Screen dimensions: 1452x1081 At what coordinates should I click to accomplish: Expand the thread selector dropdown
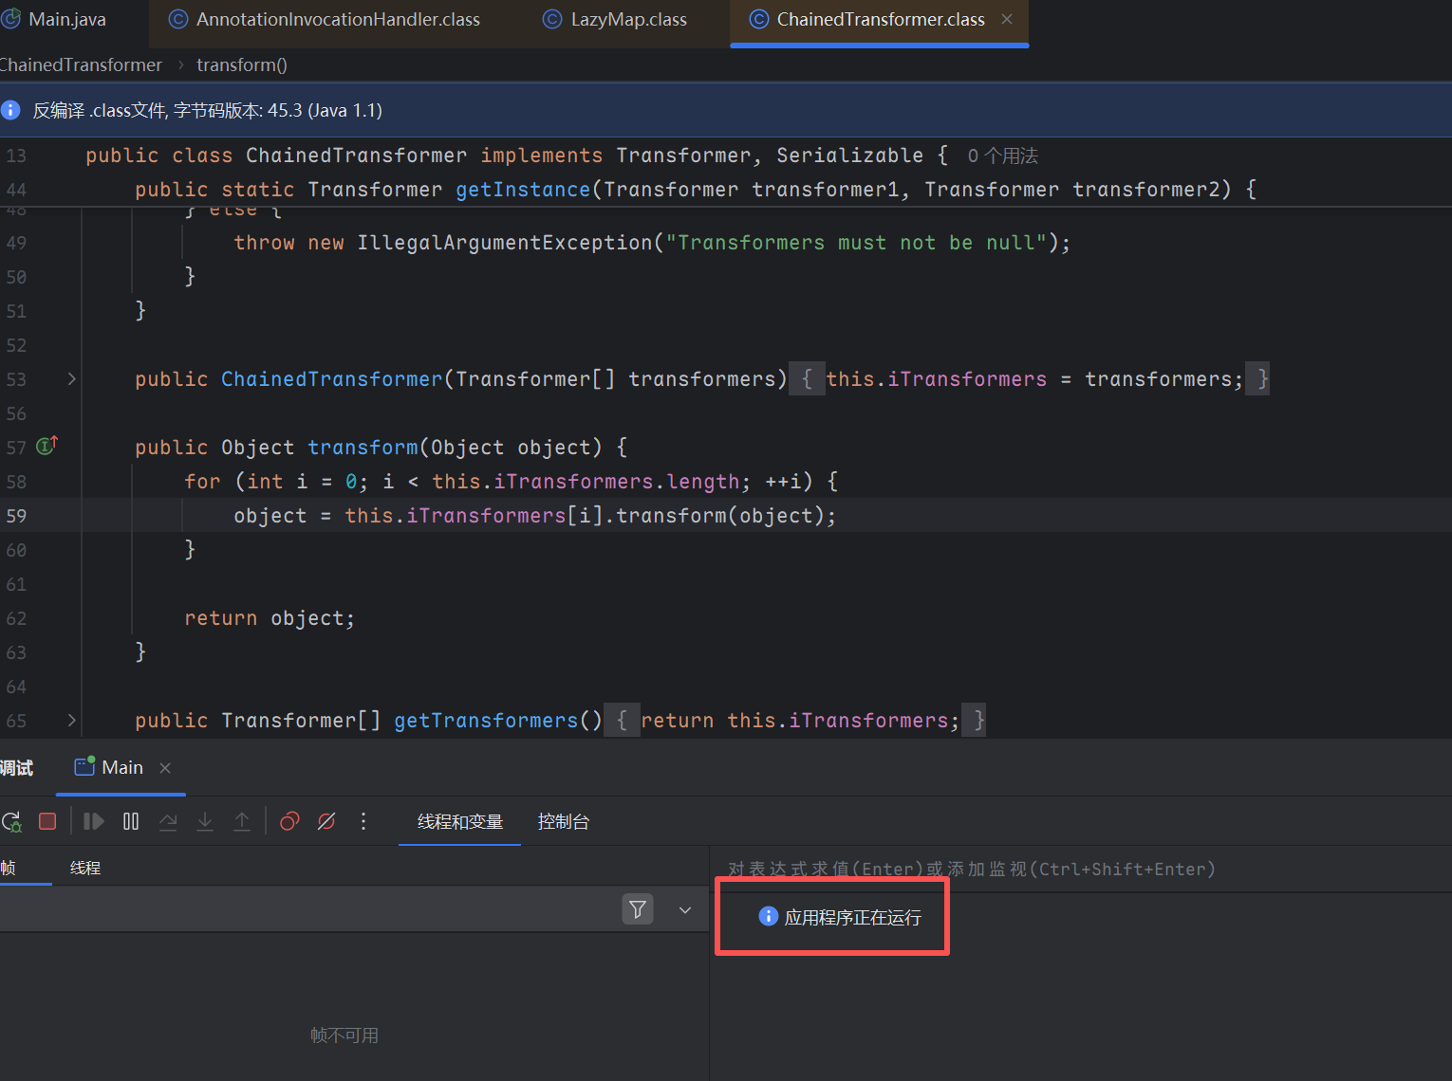pyautogui.click(x=685, y=910)
